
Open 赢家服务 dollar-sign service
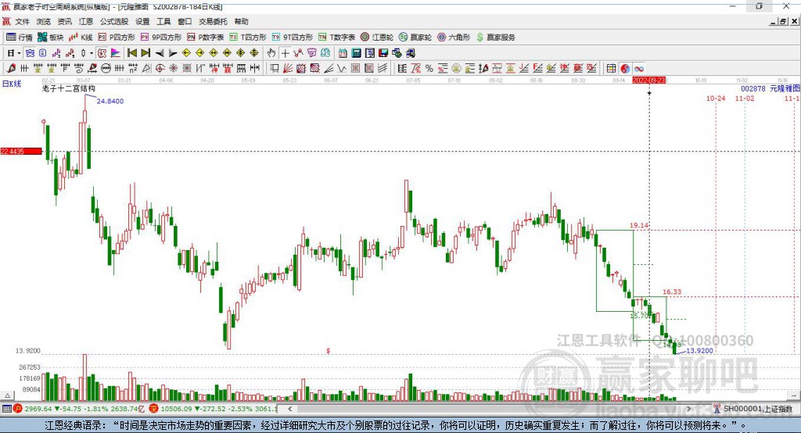(x=495, y=38)
